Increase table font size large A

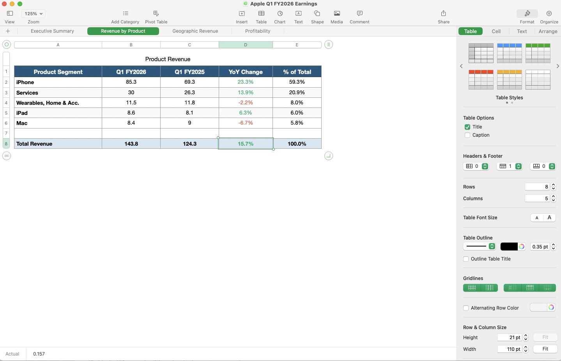click(x=549, y=218)
